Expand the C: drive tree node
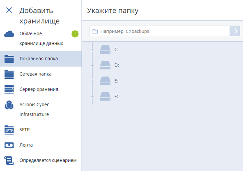 coord(92,50)
